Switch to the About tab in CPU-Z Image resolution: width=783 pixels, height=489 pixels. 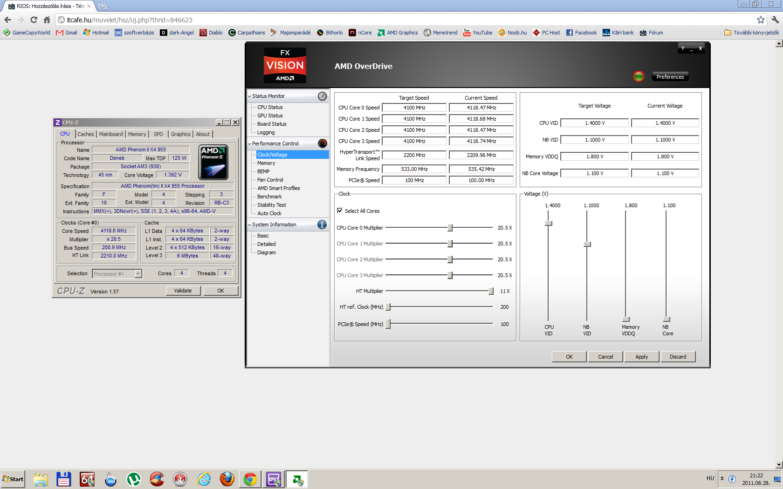203,134
